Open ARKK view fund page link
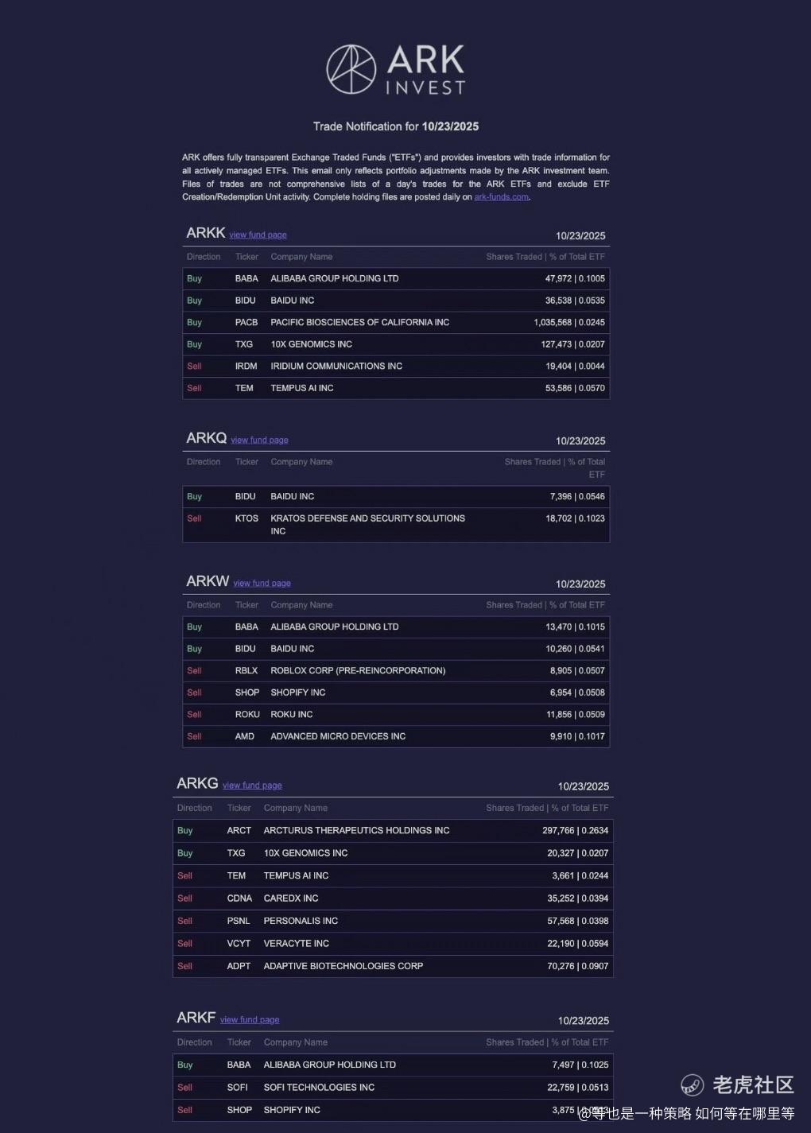Viewport: 811px width, 1133px height. click(258, 235)
